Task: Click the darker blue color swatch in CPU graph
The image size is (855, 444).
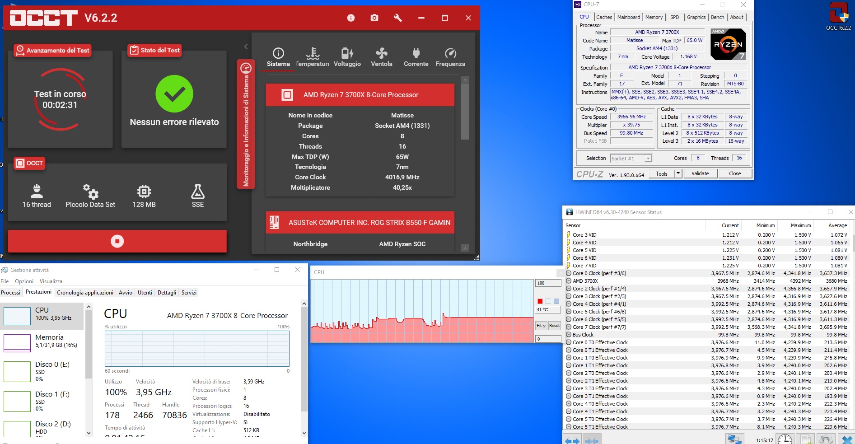Action: click(556, 301)
